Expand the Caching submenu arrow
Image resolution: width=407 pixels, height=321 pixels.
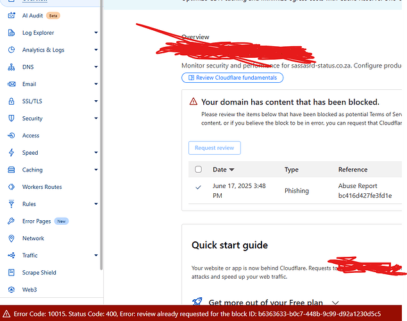(x=96, y=169)
